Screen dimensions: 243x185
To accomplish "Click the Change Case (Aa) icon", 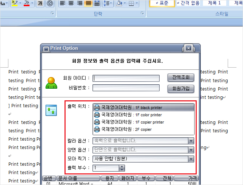I will [x=3, y=3].
